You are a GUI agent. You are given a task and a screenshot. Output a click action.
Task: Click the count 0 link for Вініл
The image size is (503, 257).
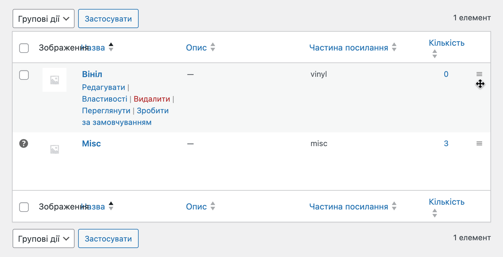coord(446,74)
